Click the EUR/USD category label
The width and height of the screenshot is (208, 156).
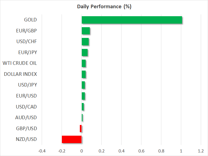pyautogui.click(x=27, y=96)
